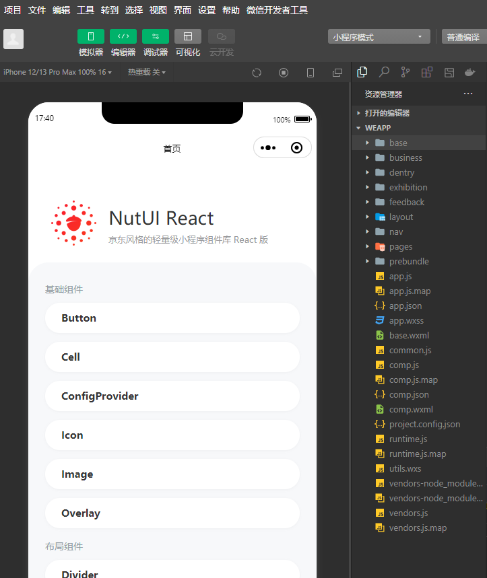Click the cloud development (云开发) icon

222,36
